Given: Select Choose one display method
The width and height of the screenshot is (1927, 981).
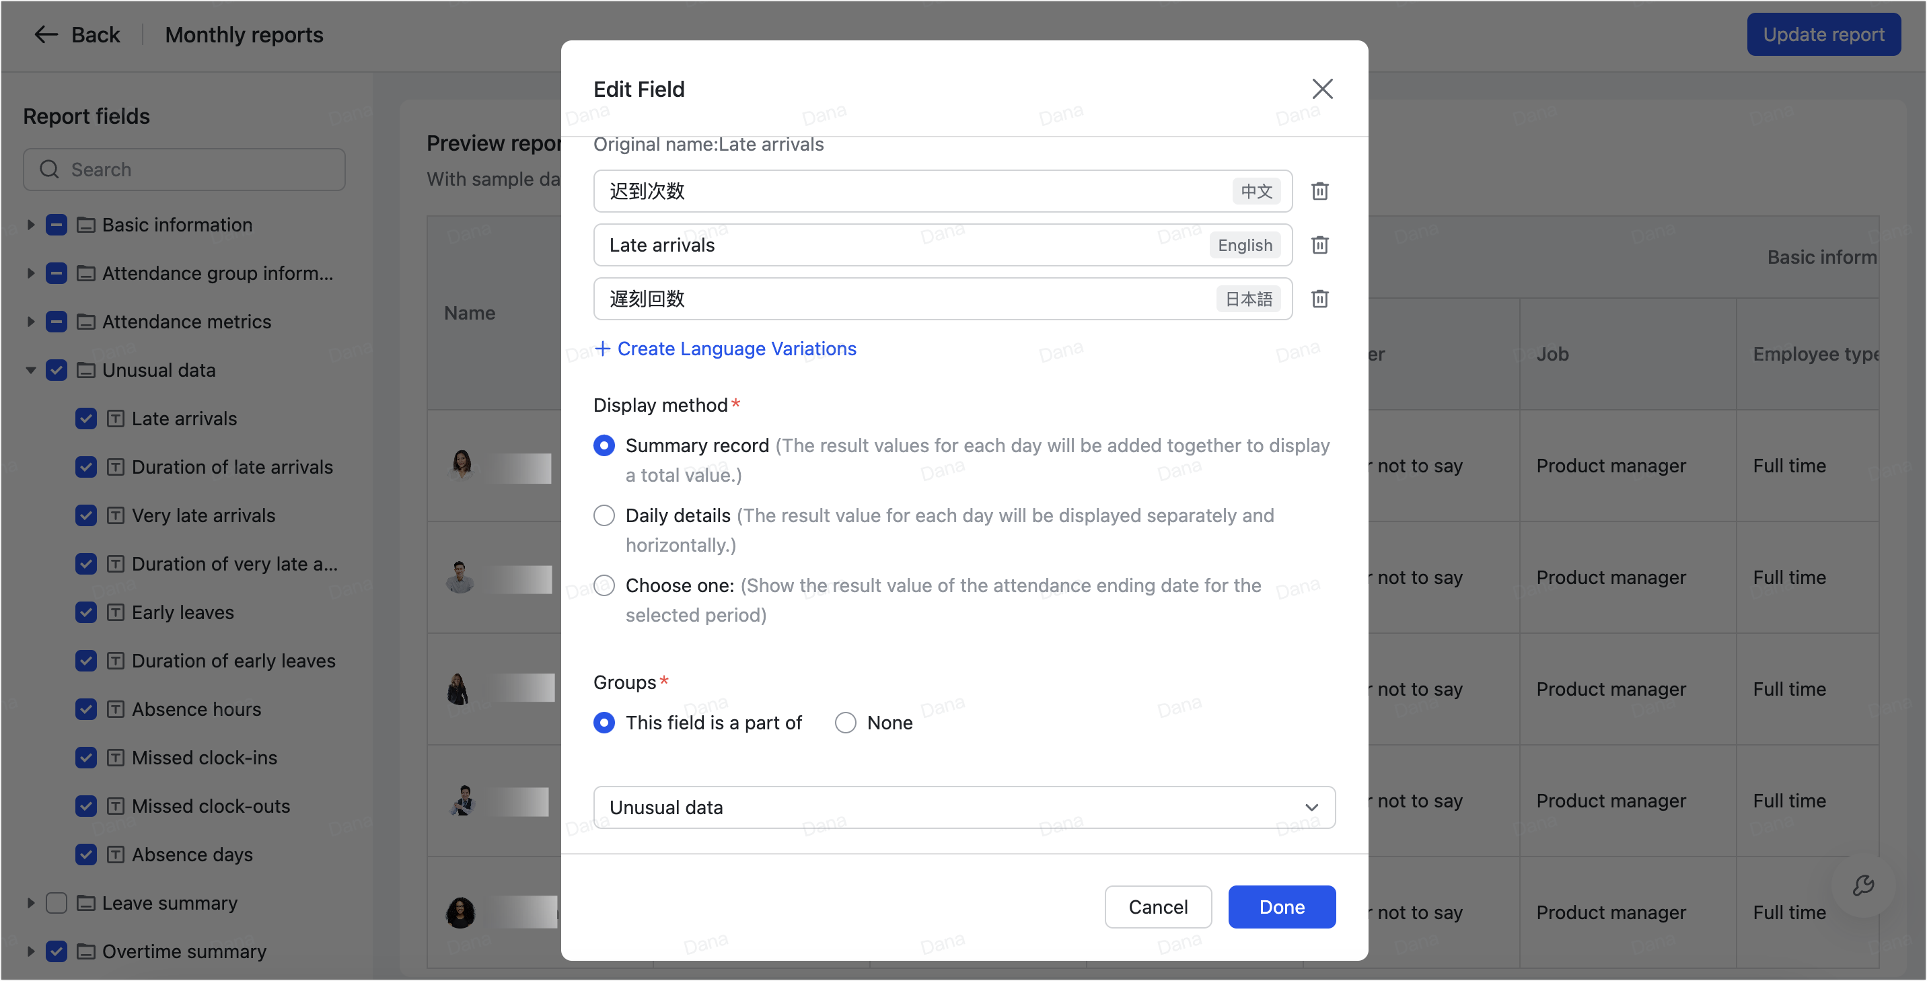Looking at the screenshot, I should pyautogui.click(x=604, y=585).
